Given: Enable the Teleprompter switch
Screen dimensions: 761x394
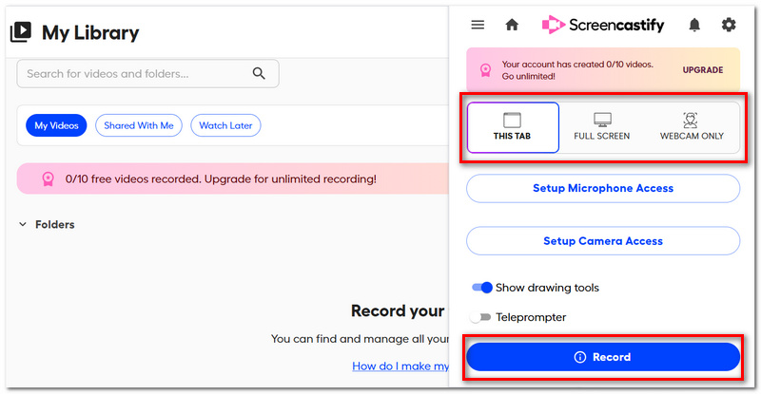Looking at the screenshot, I should 480,317.
